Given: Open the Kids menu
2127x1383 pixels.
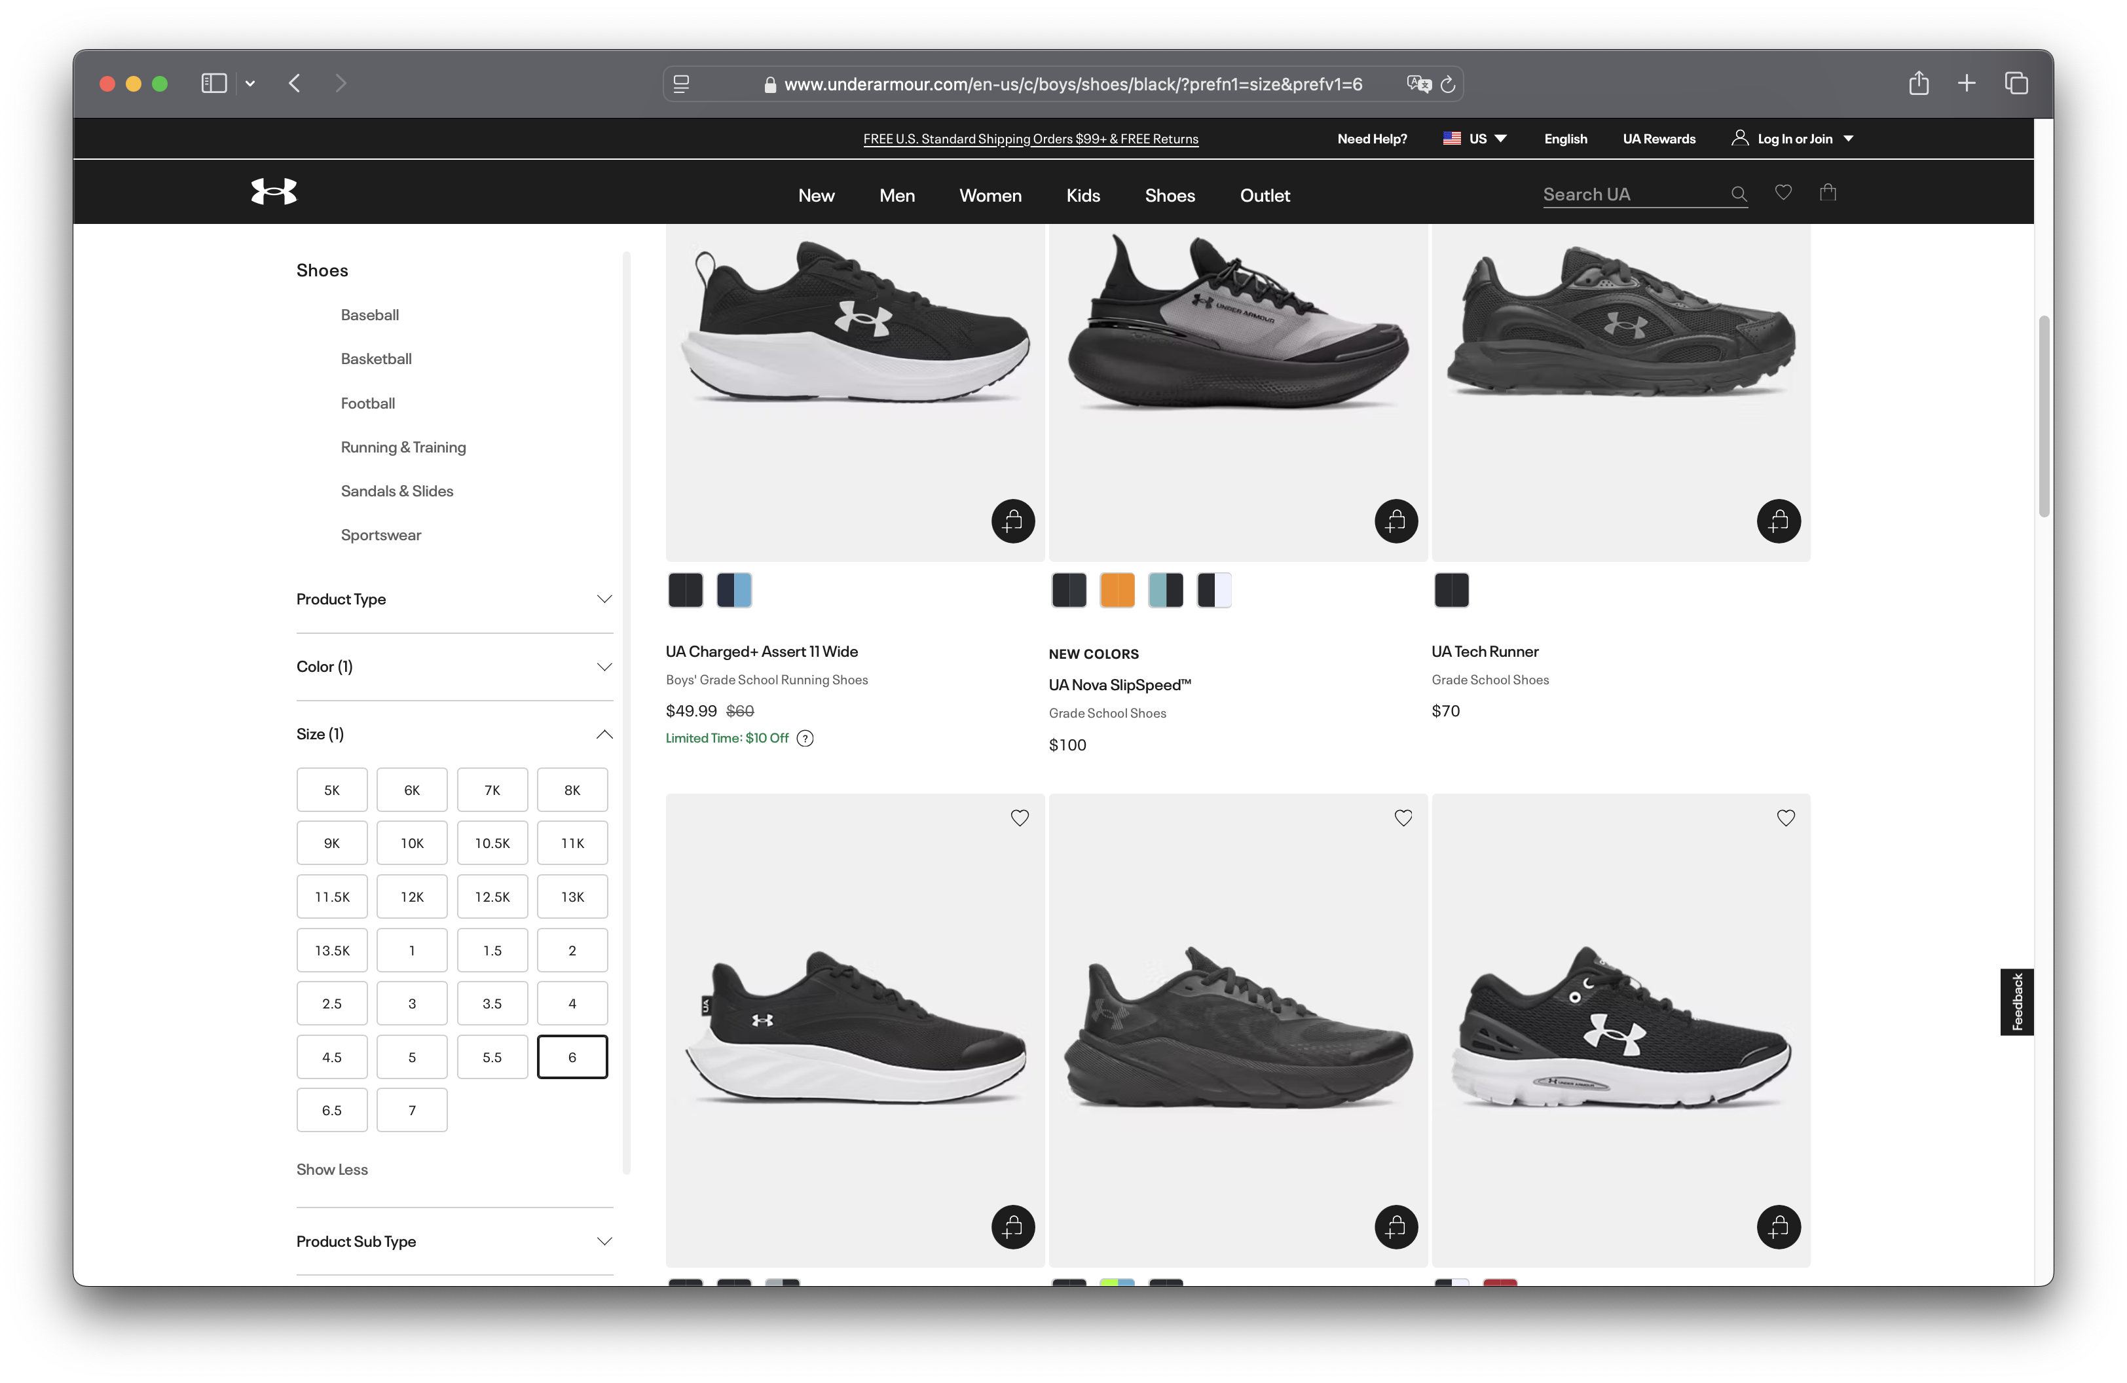Looking at the screenshot, I should pyautogui.click(x=1082, y=196).
